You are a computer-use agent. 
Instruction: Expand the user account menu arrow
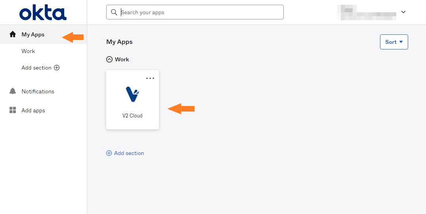403,12
